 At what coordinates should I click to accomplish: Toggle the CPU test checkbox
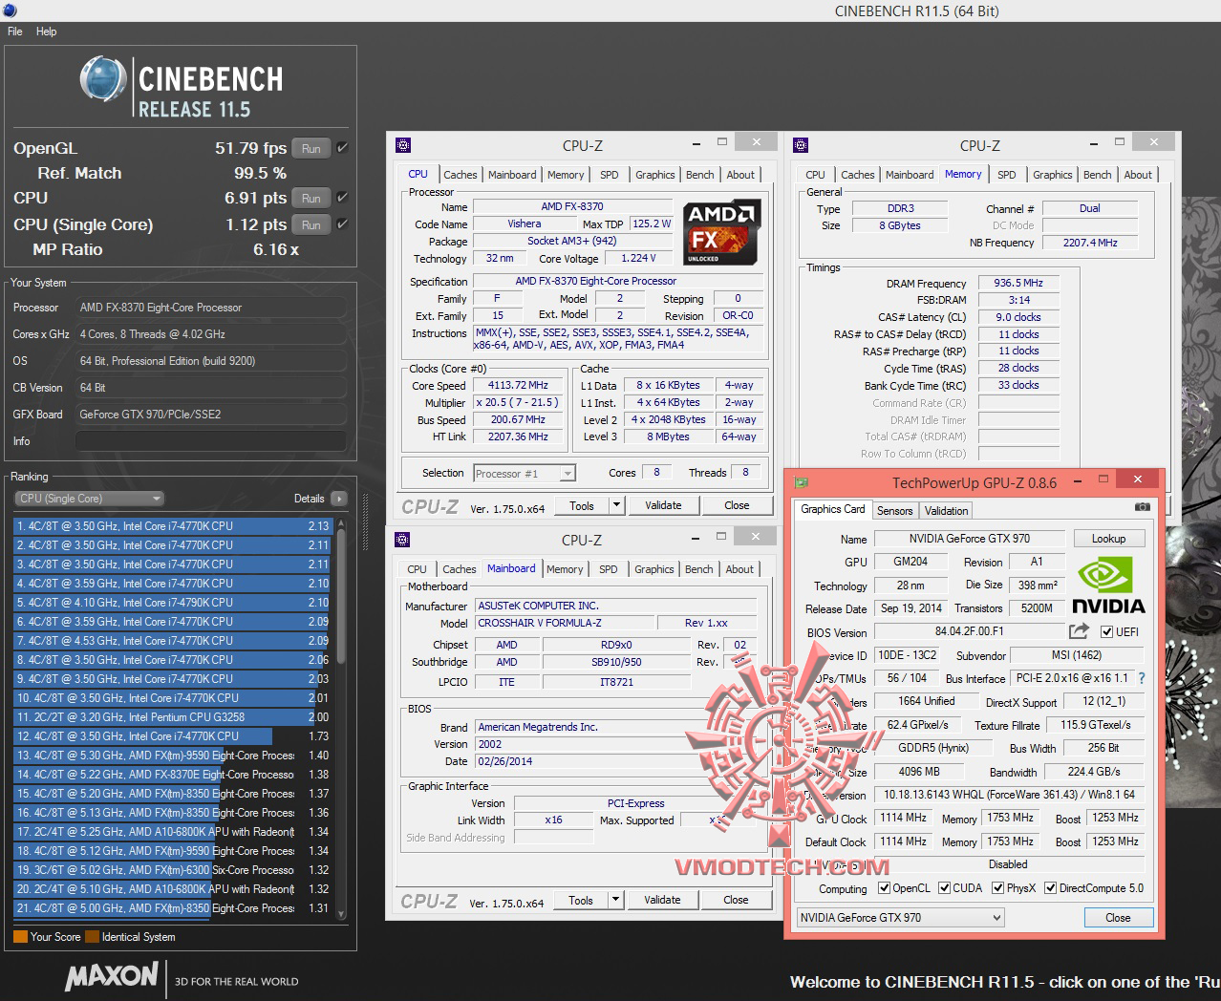[x=342, y=198]
